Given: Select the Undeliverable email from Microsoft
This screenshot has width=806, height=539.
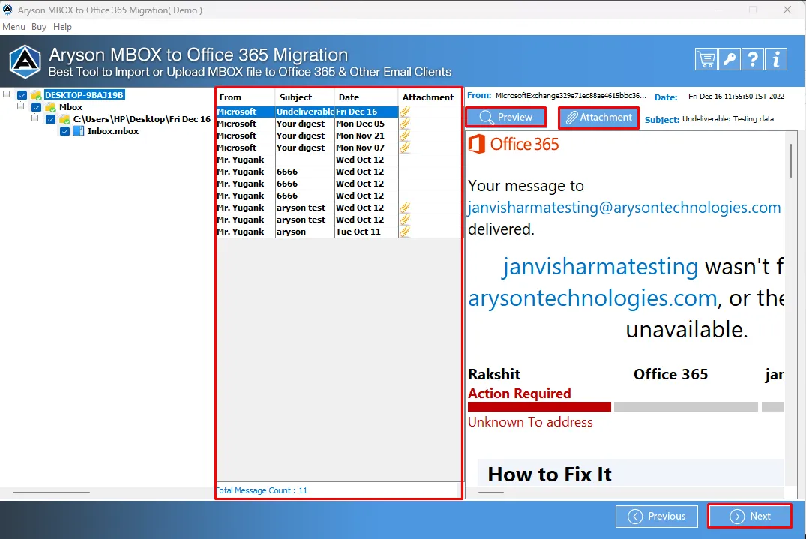Looking at the screenshot, I should pos(339,112).
